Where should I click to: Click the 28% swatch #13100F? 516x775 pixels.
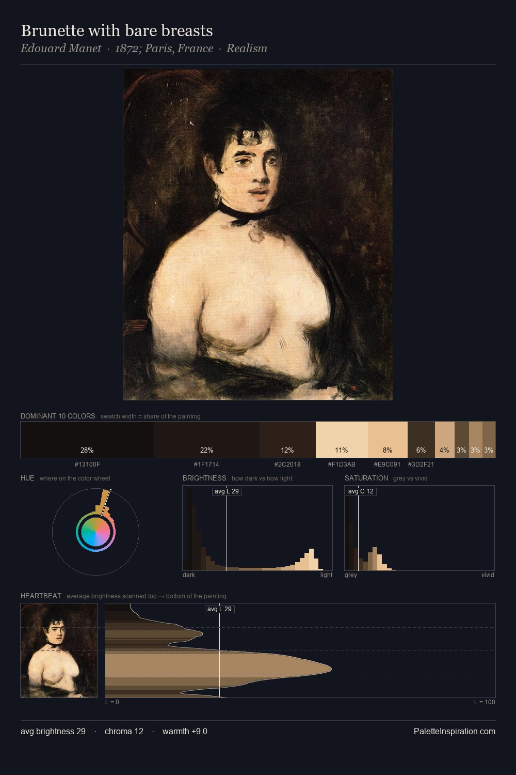click(x=87, y=440)
